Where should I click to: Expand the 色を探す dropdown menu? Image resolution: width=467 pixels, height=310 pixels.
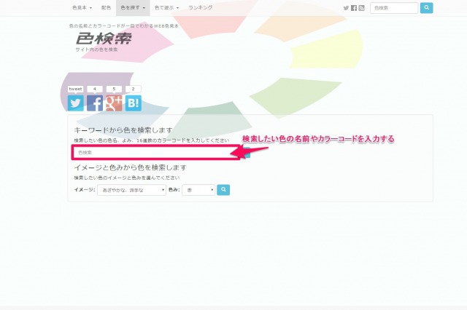[134, 7]
